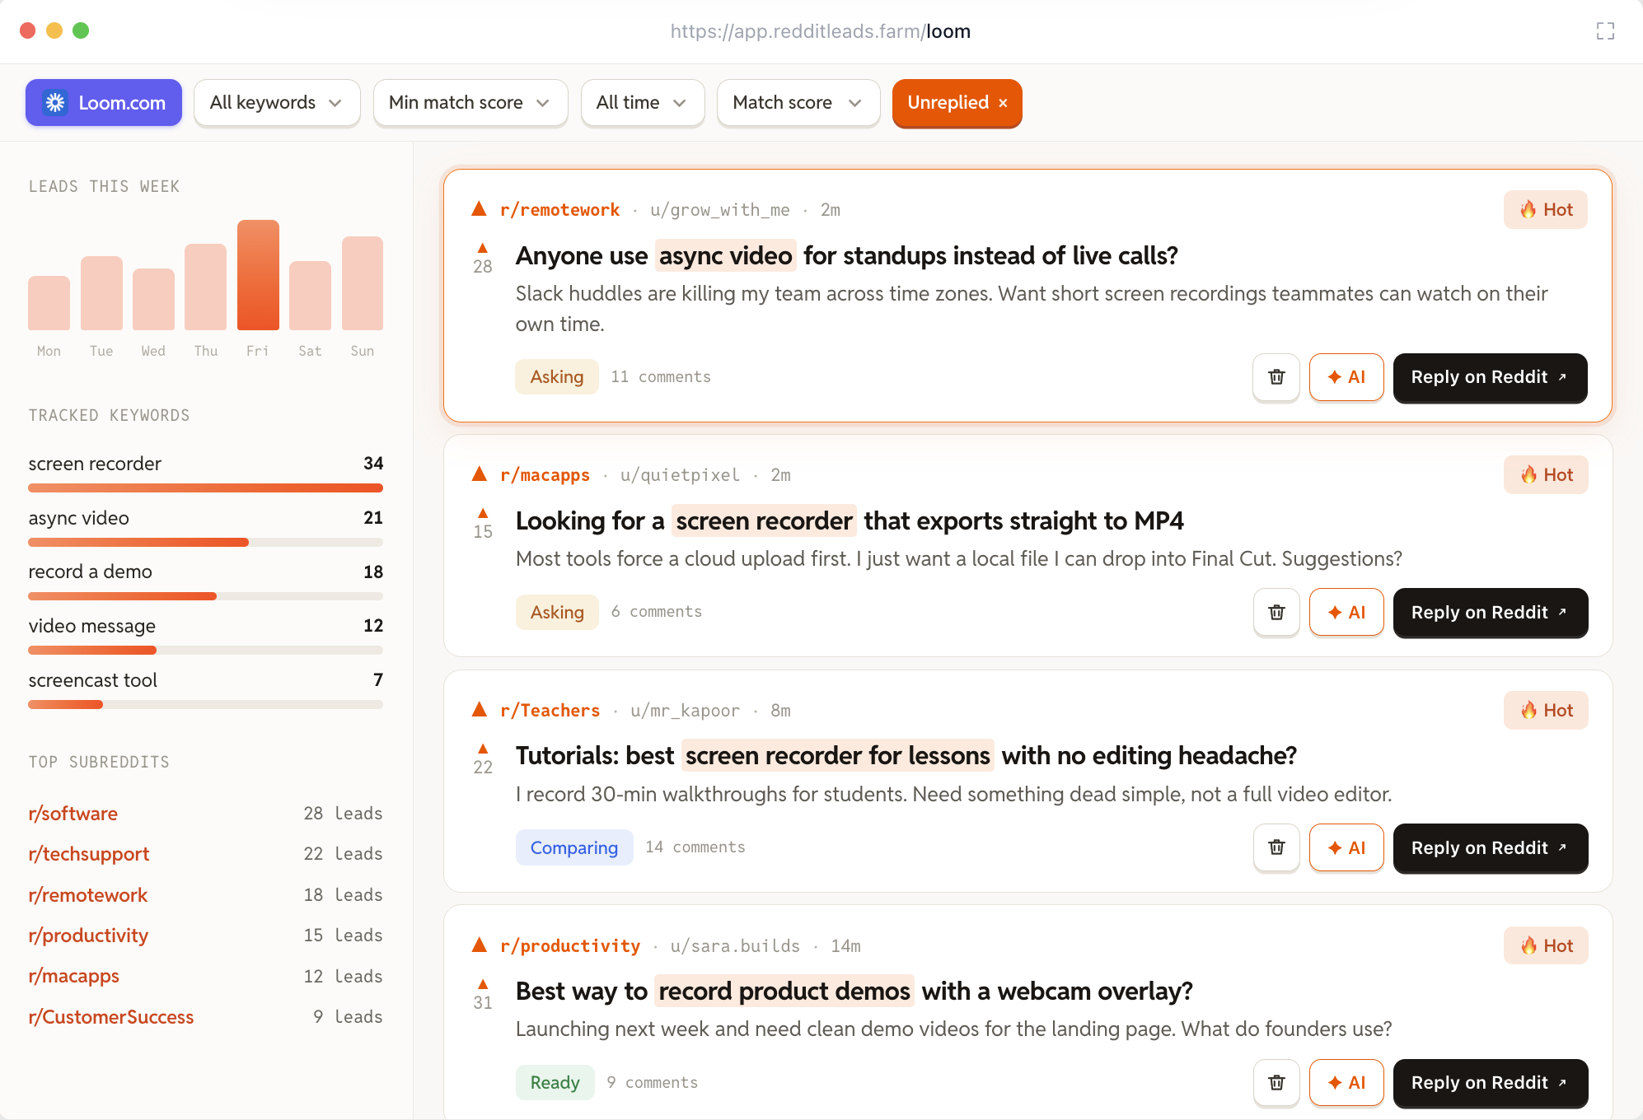The width and height of the screenshot is (1643, 1120).
Task: Generate AI reply for the Tutorials lessons post
Action: (1346, 847)
